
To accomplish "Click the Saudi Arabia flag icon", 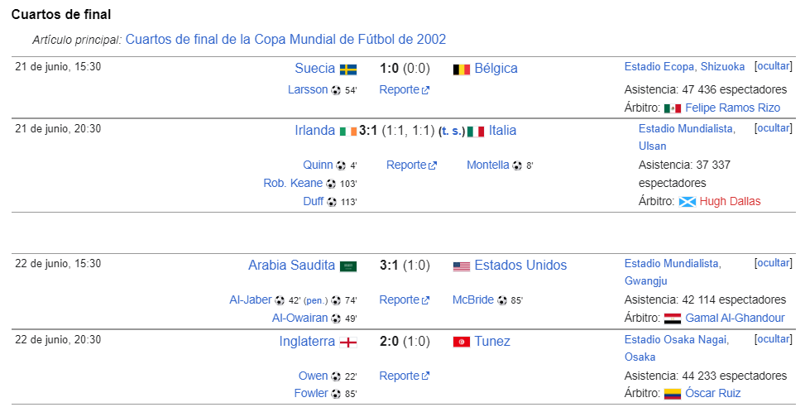I will click(348, 266).
